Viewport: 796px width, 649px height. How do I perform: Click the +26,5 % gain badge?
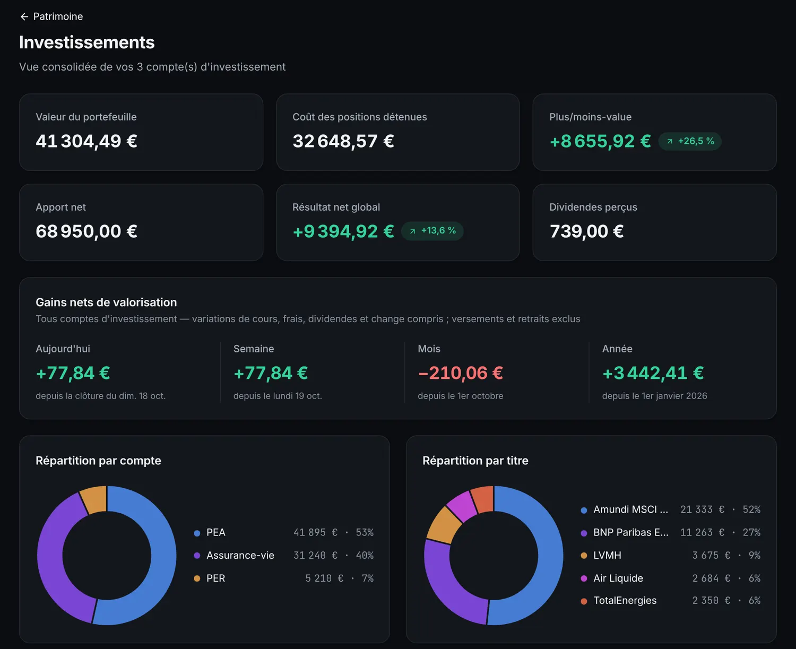tap(690, 141)
